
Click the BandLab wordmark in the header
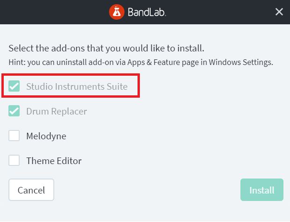pyautogui.click(x=147, y=12)
